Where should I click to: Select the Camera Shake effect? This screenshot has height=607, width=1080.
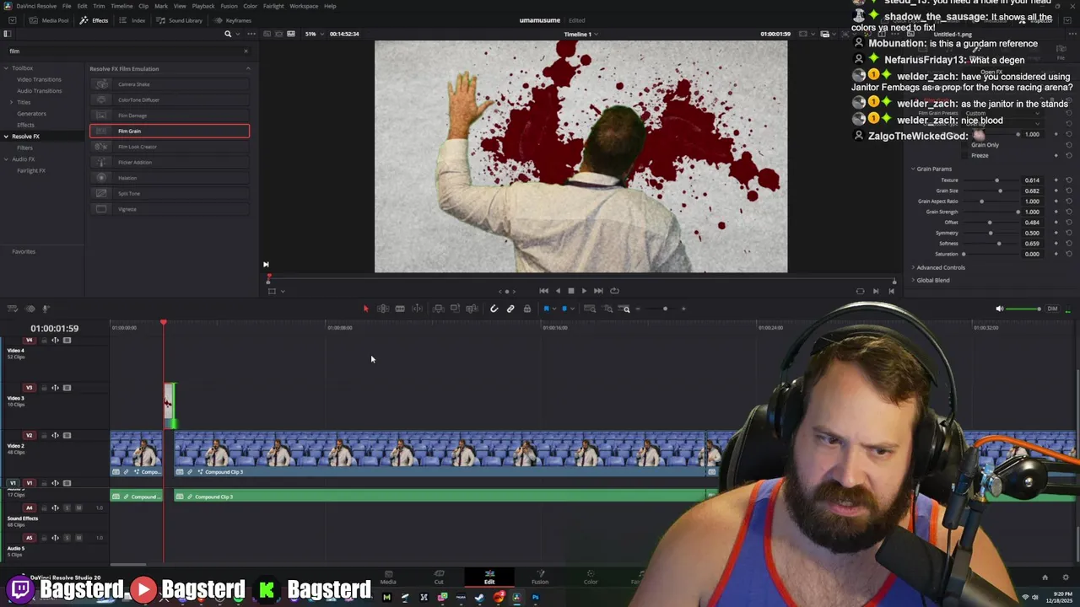[x=170, y=84]
